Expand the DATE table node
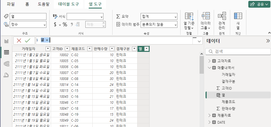 pos(209,122)
